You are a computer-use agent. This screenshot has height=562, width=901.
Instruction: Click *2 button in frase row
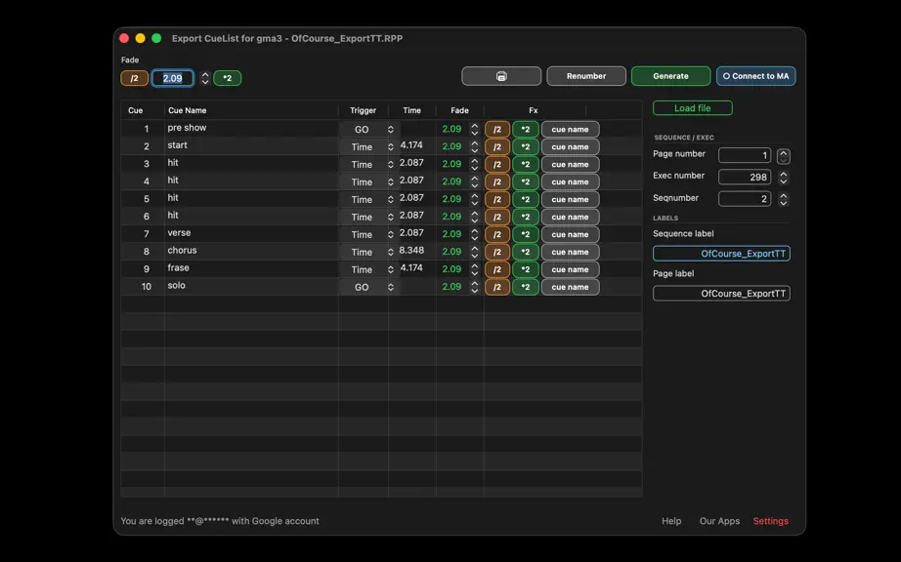(526, 269)
